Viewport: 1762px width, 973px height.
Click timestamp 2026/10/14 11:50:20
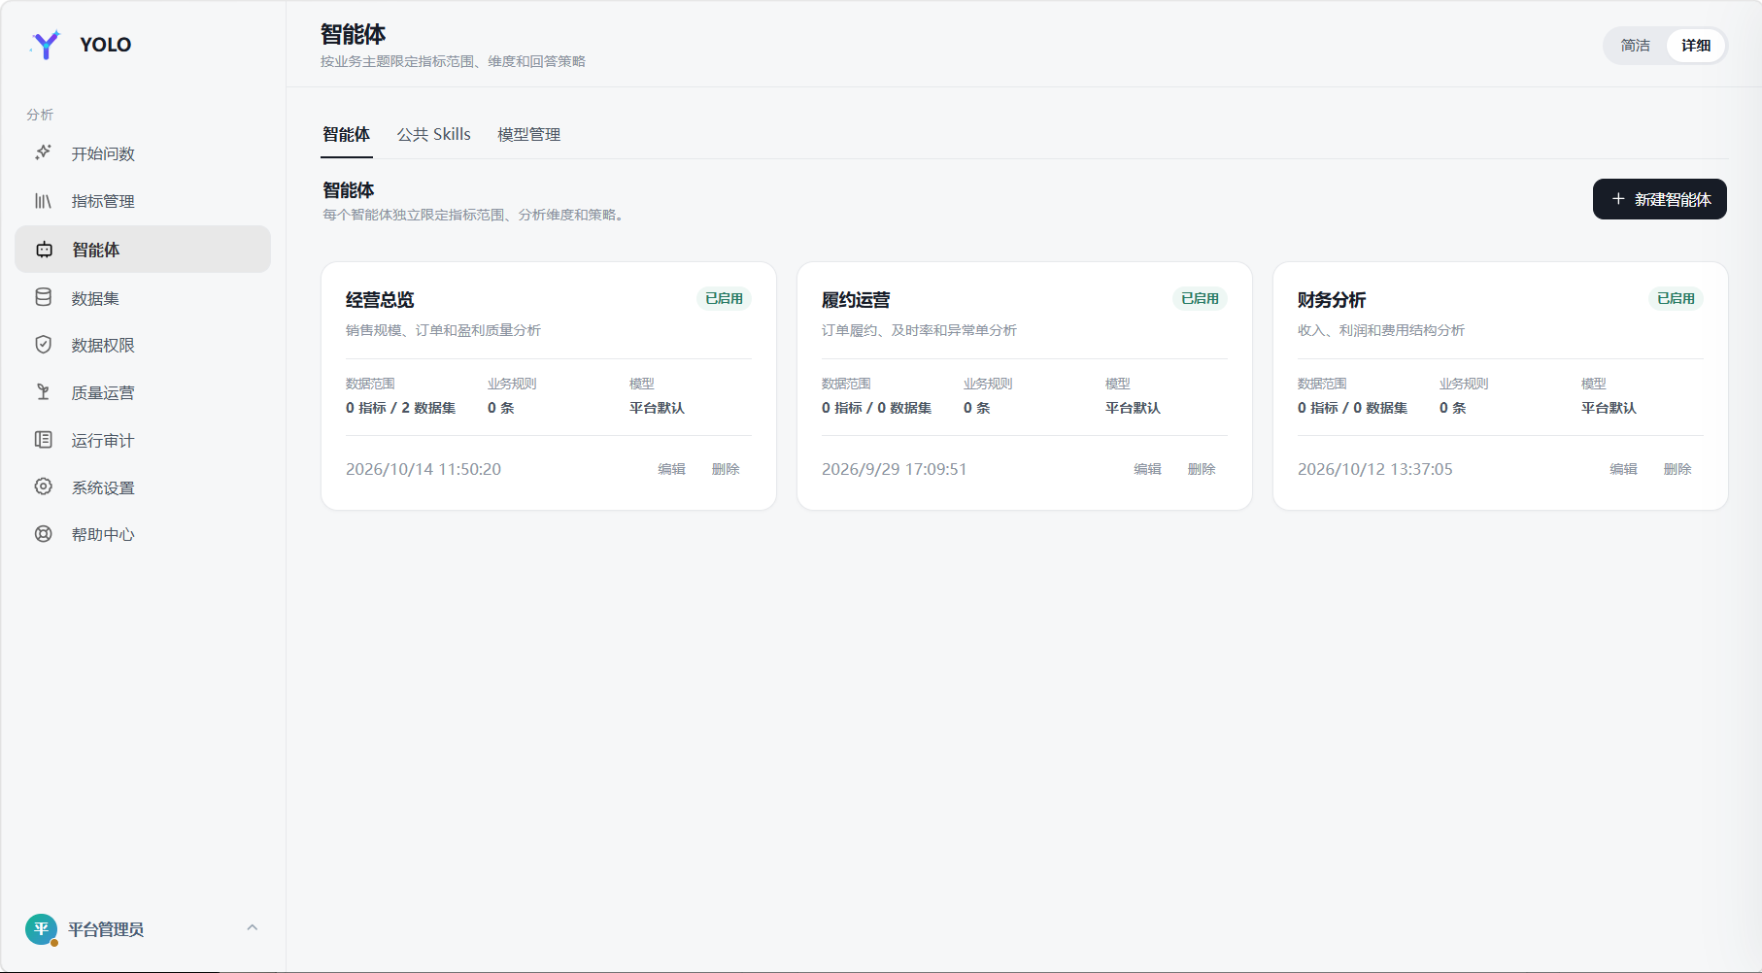[424, 469]
